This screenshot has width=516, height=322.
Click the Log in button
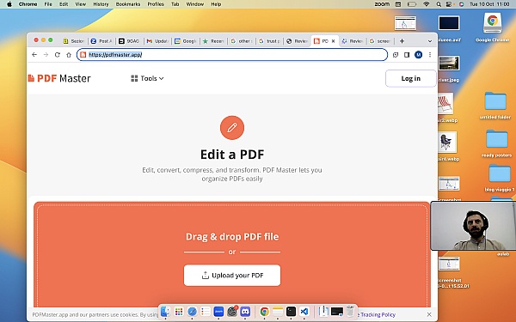[411, 78]
